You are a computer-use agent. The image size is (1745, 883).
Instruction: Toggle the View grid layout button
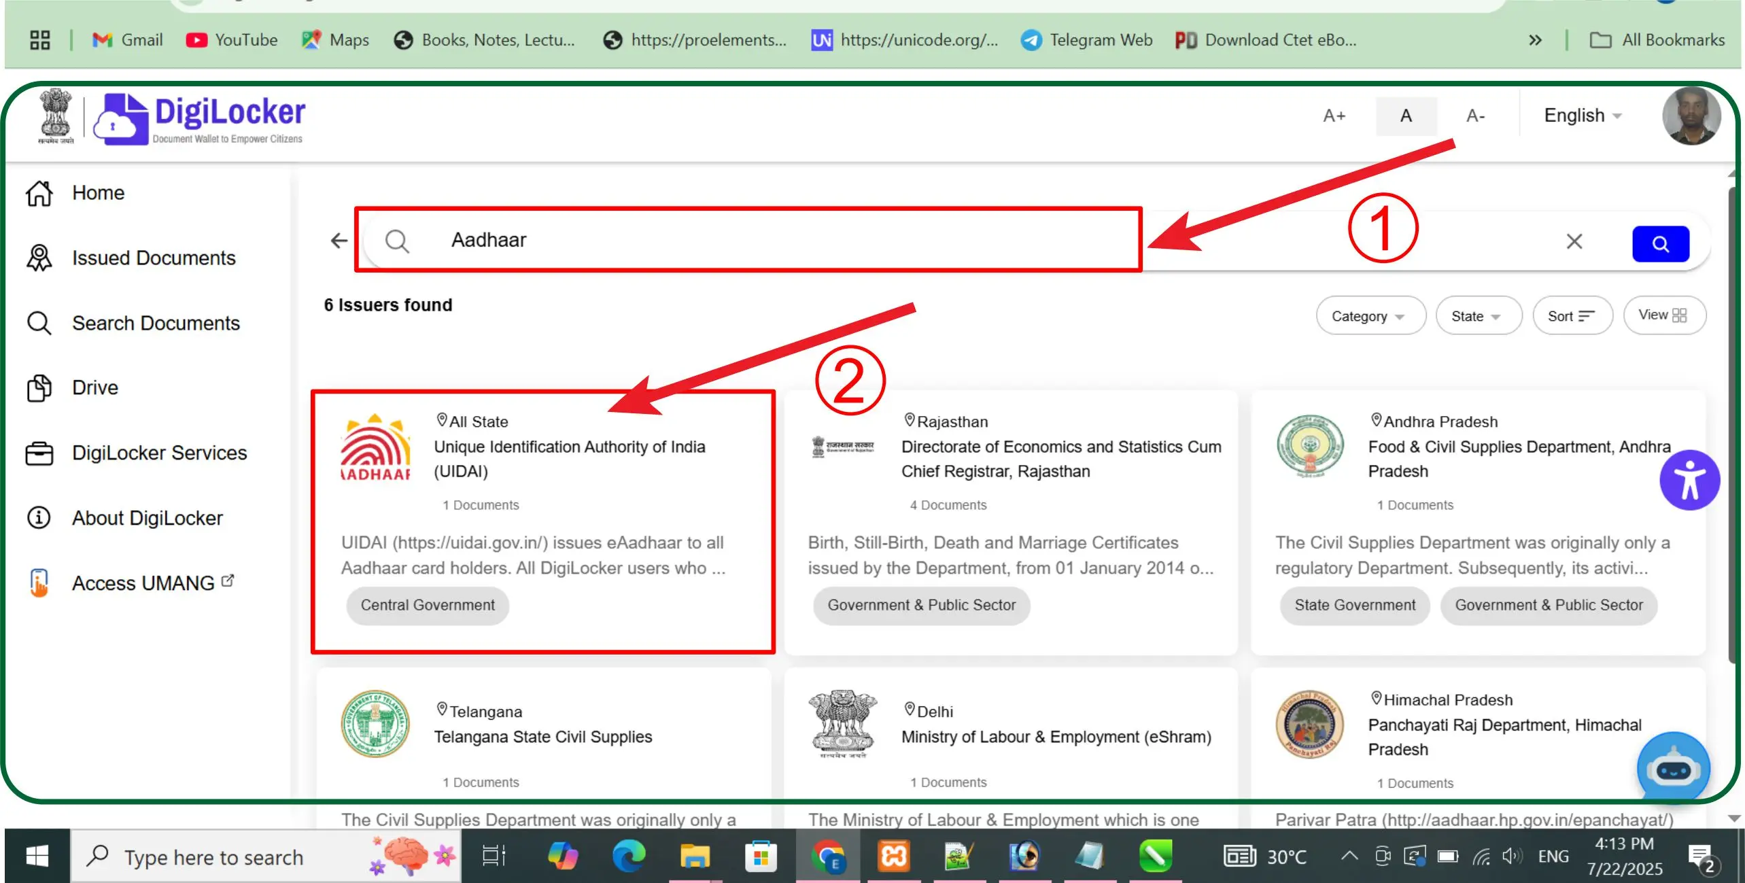tap(1663, 315)
